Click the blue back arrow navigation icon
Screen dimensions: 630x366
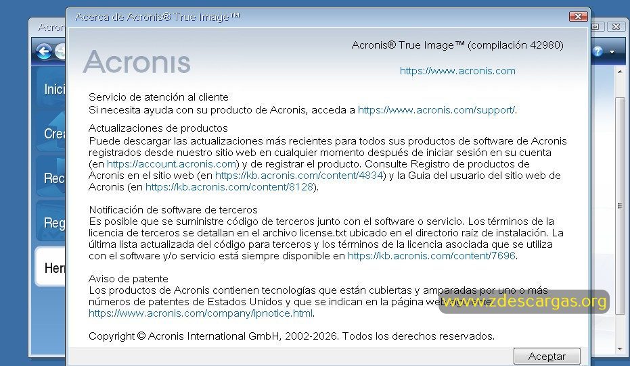point(44,51)
